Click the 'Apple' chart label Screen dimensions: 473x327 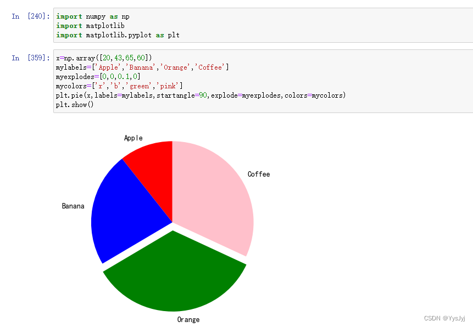[x=133, y=138]
